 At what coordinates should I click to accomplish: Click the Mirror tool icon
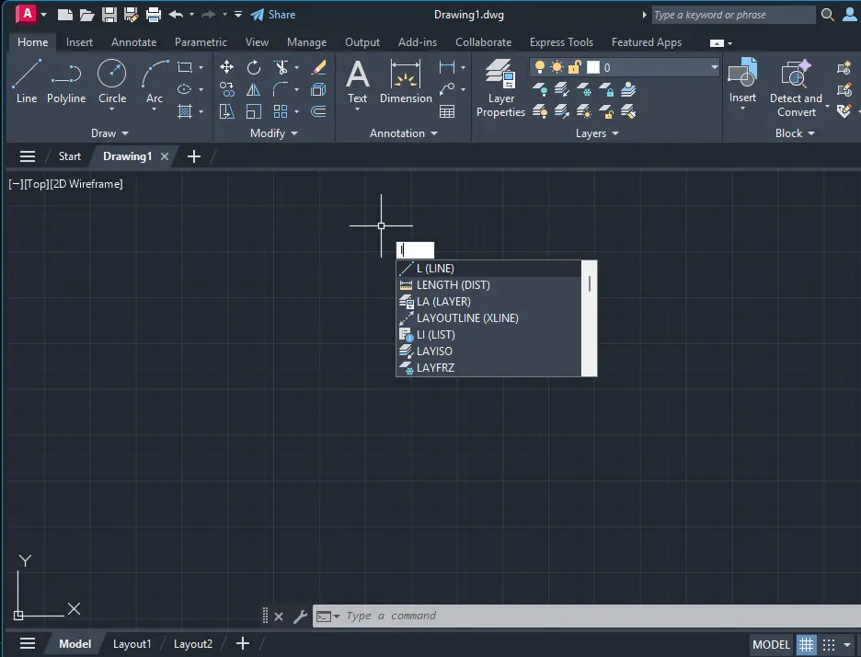point(253,89)
